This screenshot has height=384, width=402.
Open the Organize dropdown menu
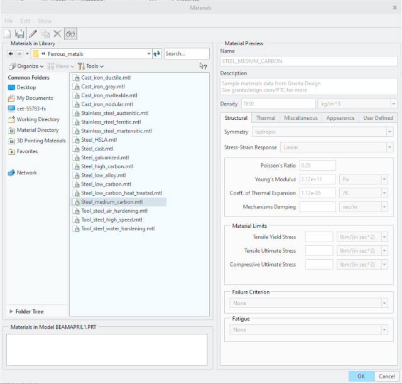pos(26,66)
